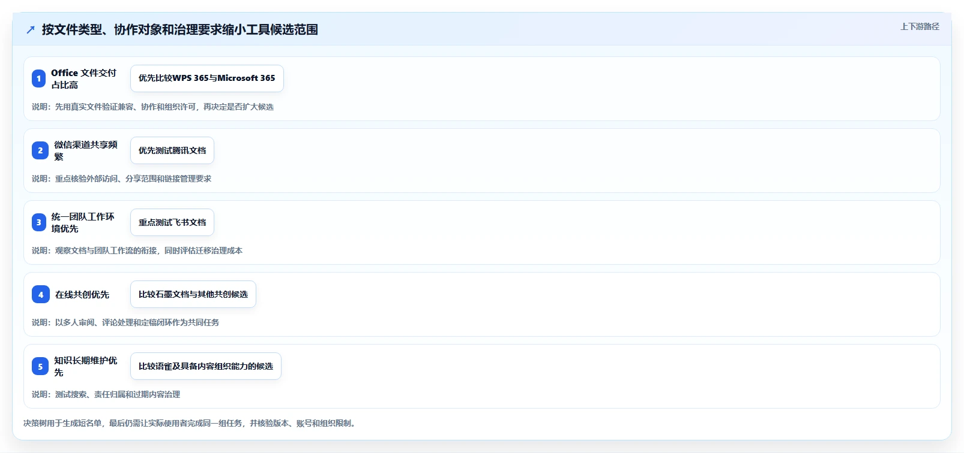This screenshot has height=453, width=964.
Task: Select the 比较石墨文档与其他共创候选 chip
Action: (x=193, y=294)
